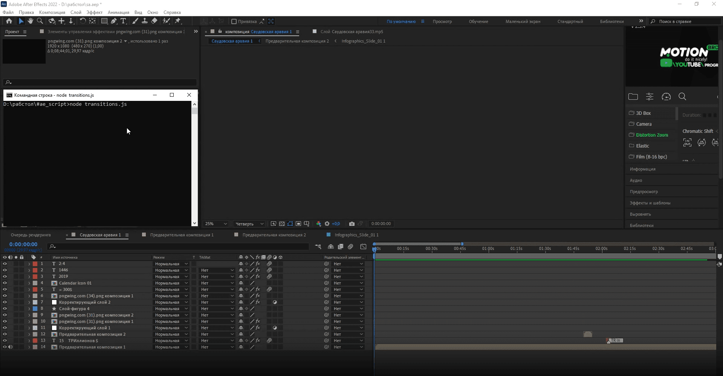Select the Pen tool

[114, 21]
